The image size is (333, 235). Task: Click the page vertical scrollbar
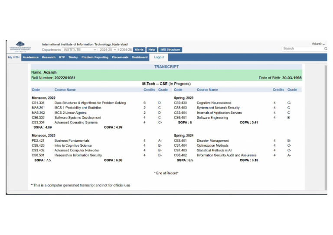[326, 126]
